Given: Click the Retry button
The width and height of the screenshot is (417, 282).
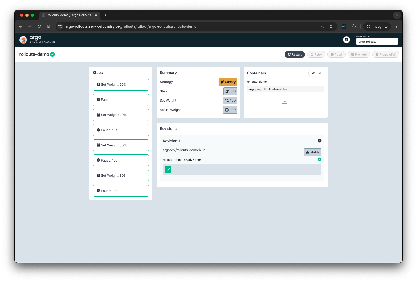Looking at the screenshot, I should click(316, 54).
